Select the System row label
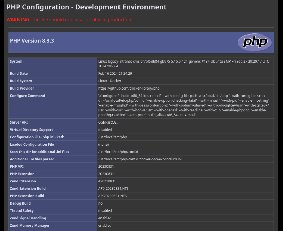 click(x=16, y=62)
